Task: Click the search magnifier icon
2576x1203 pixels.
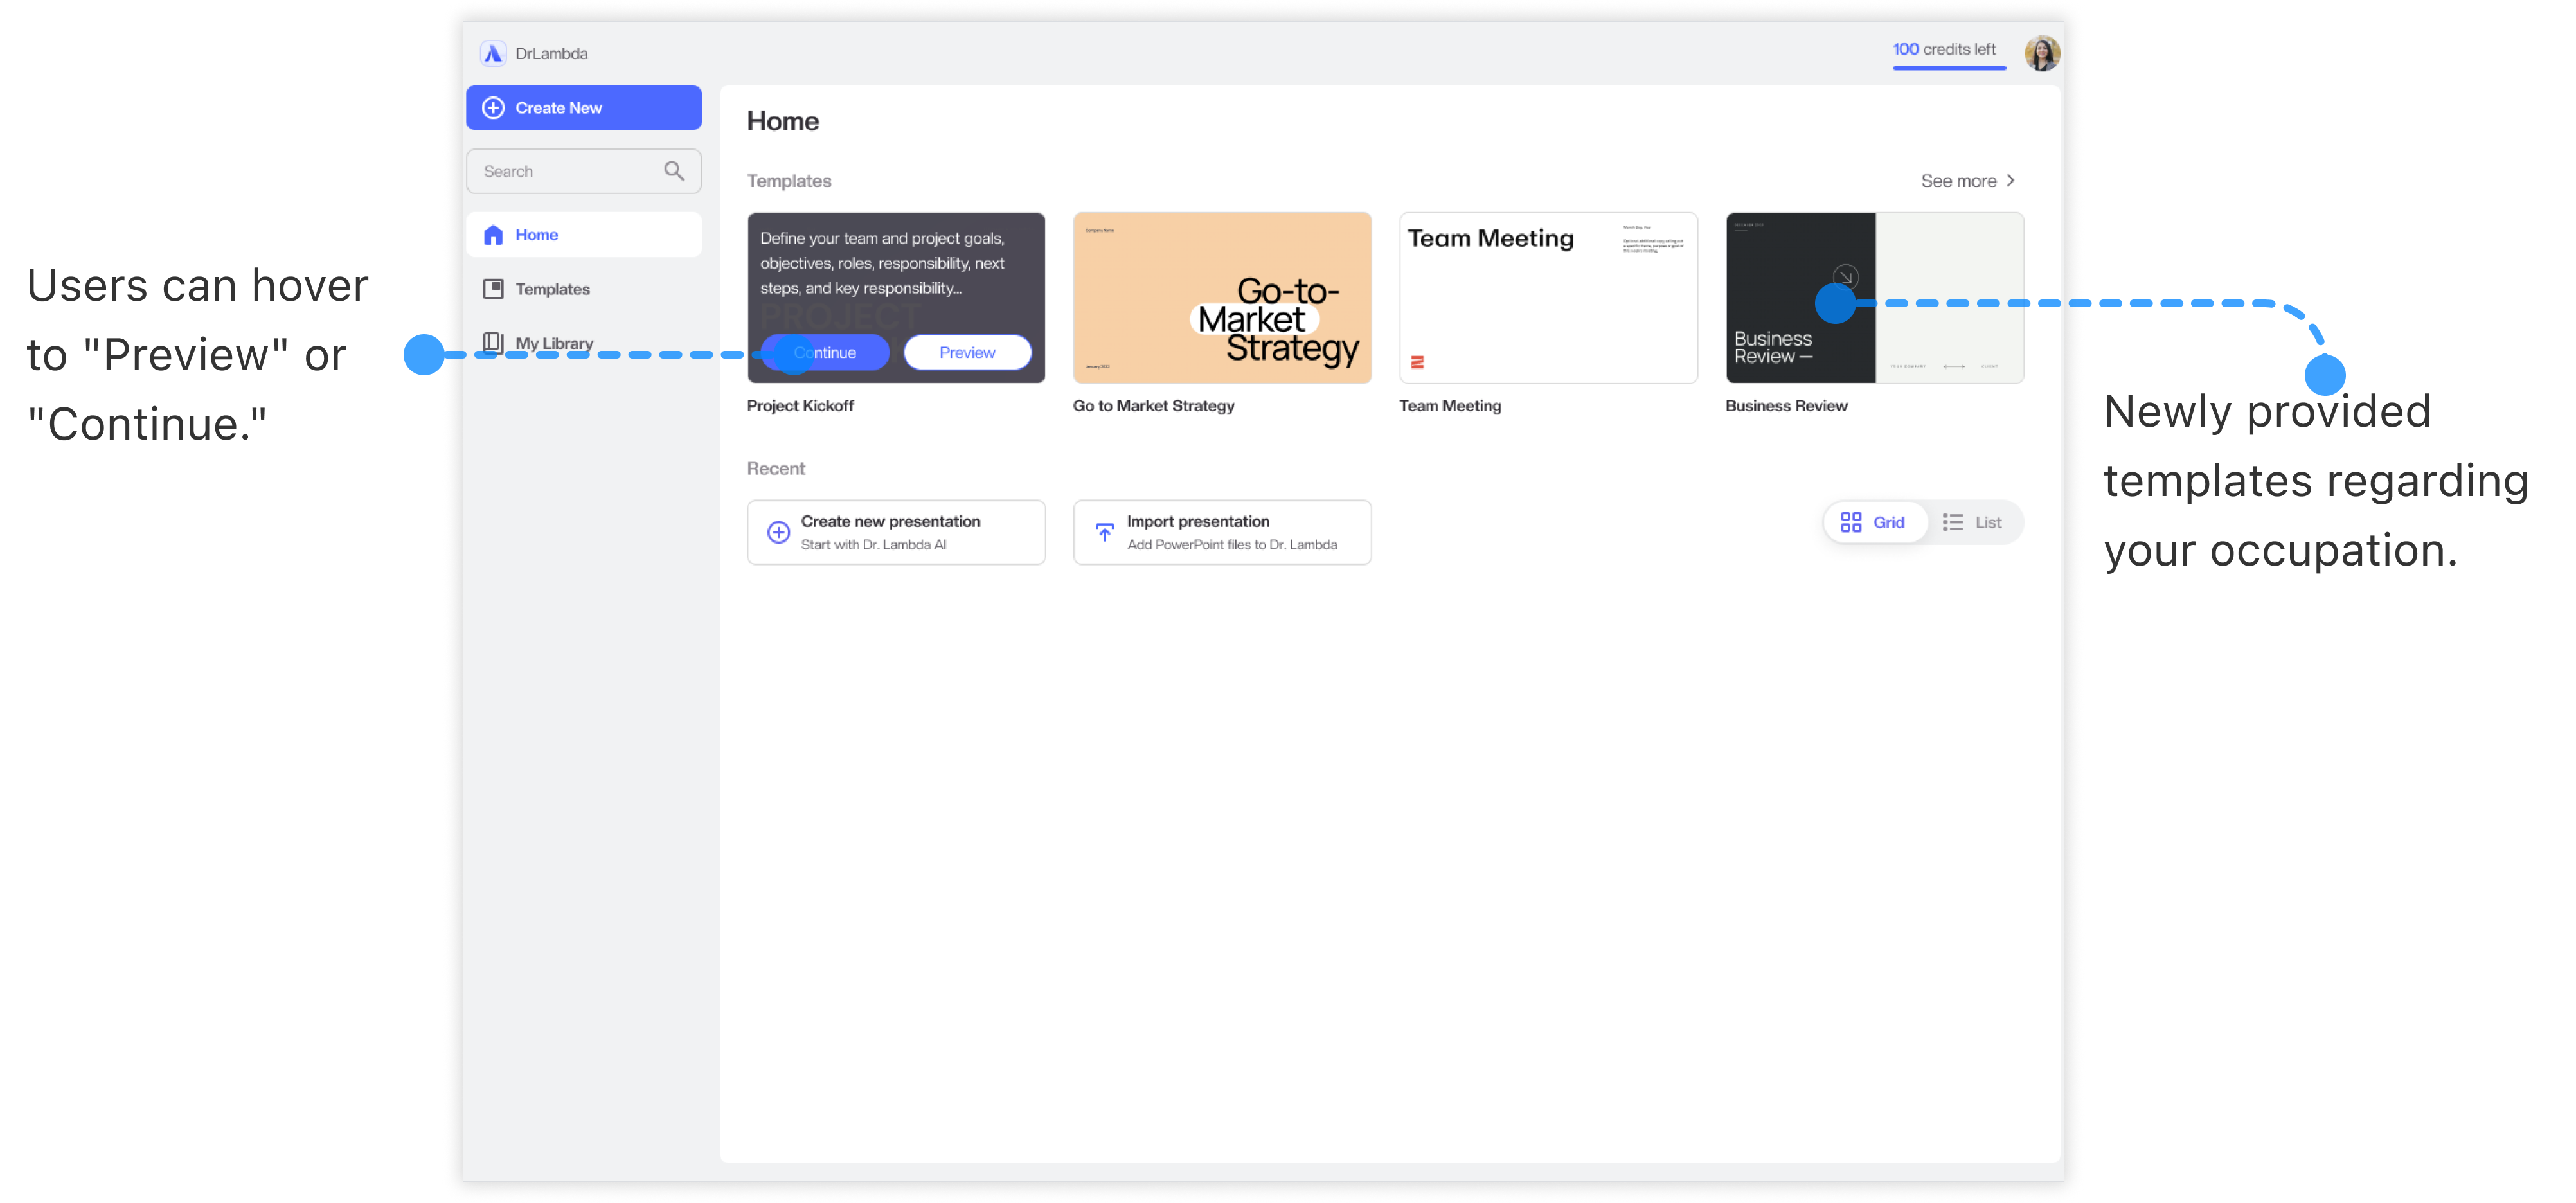Action: [x=674, y=171]
